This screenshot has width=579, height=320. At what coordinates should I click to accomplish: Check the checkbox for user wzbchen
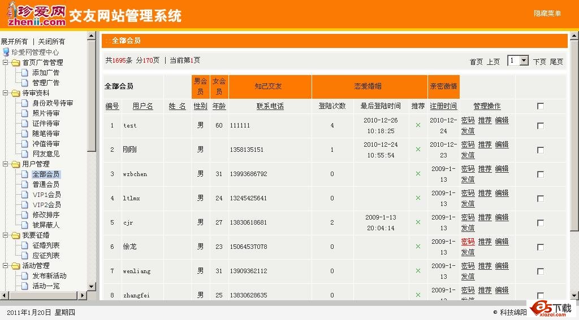click(x=540, y=174)
